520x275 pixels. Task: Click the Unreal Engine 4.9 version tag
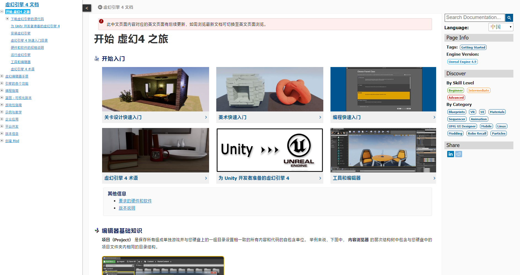[x=462, y=62]
